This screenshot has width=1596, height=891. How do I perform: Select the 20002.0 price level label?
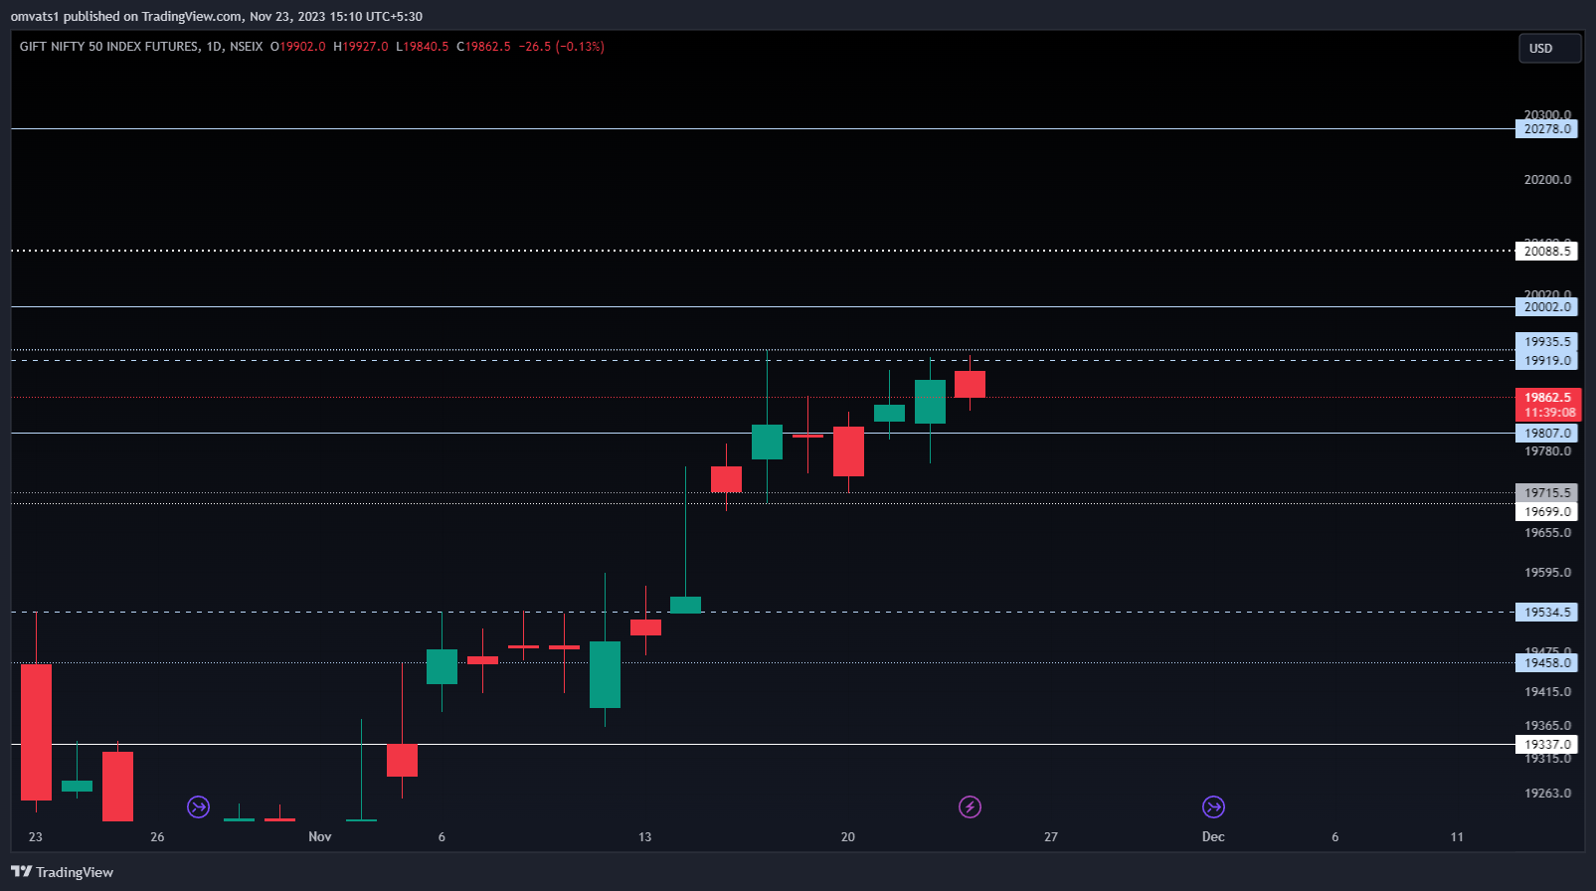point(1546,307)
